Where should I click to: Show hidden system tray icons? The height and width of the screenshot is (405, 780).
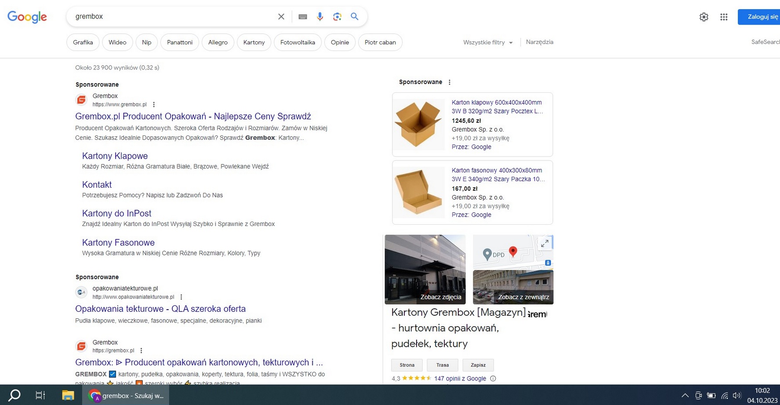click(685, 395)
